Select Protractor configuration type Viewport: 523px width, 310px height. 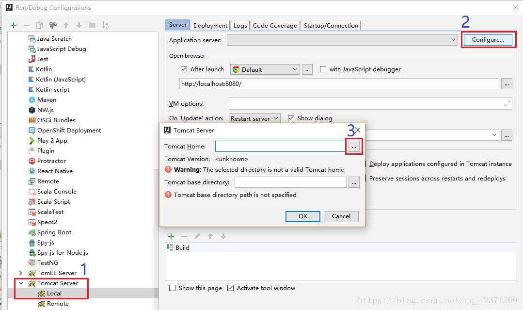tap(47, 161)
